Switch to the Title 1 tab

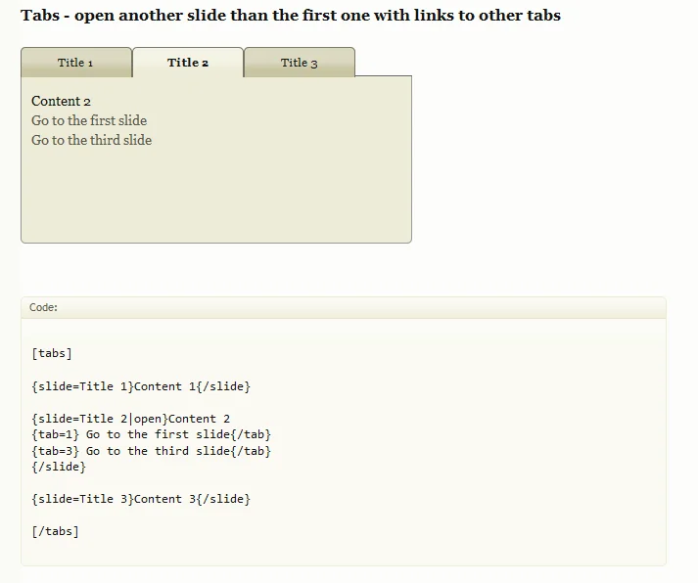[x=75, y=63]
